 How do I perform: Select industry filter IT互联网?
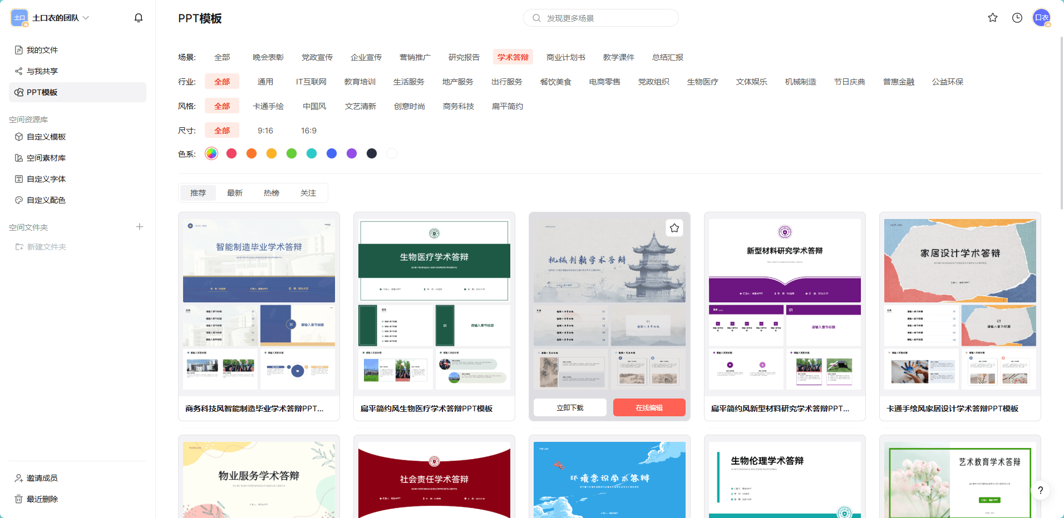(x=311, y=82)
